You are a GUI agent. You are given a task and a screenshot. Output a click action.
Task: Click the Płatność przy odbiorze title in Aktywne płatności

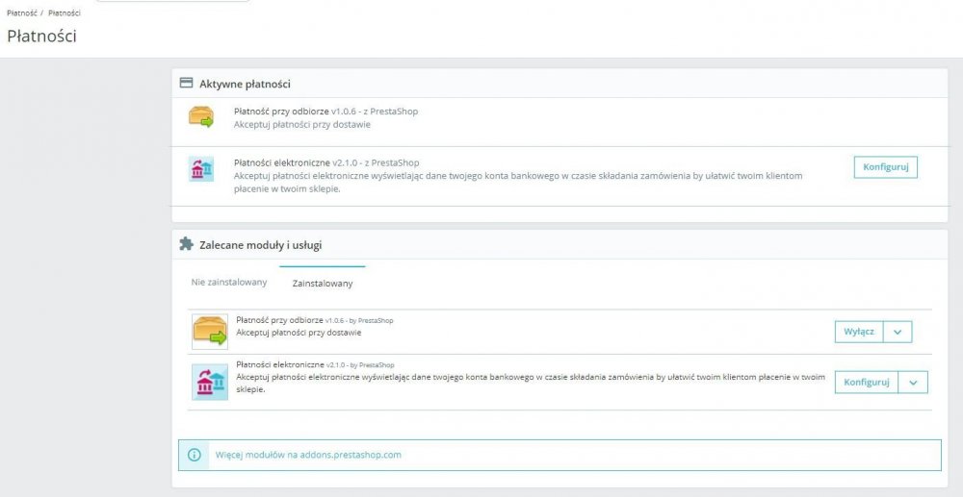281,112
